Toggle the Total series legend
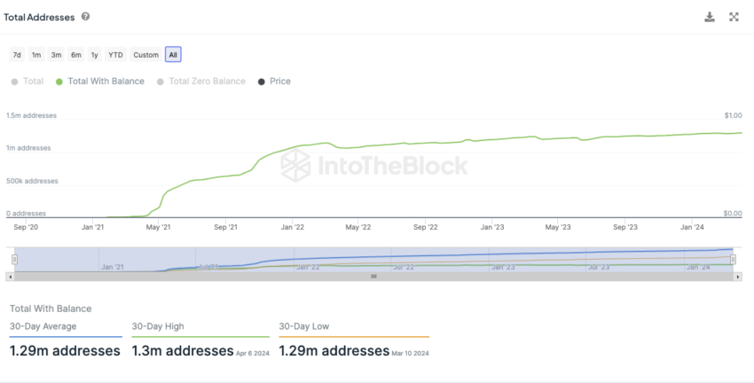754x383 pixels. tap(27, 82)
